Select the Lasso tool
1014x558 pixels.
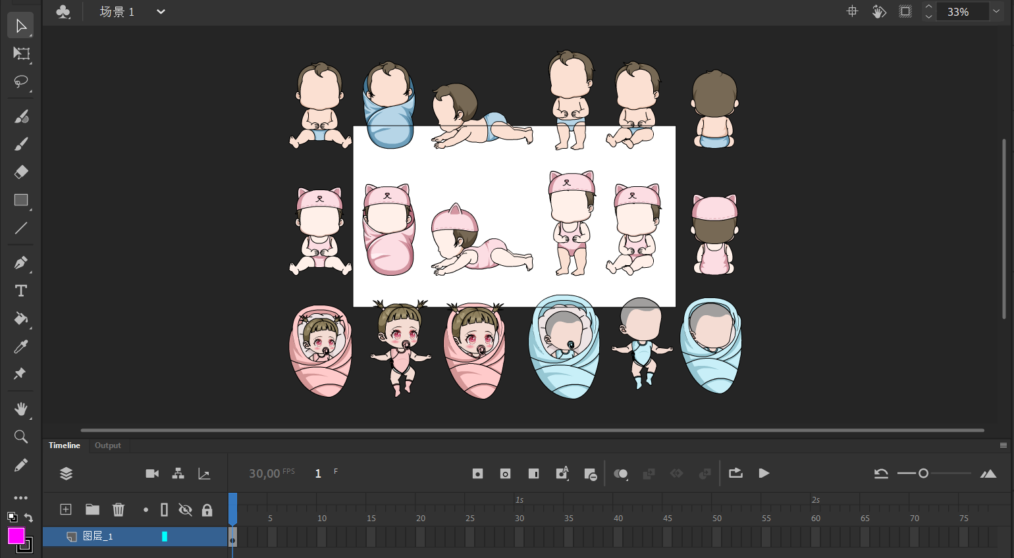21,82
